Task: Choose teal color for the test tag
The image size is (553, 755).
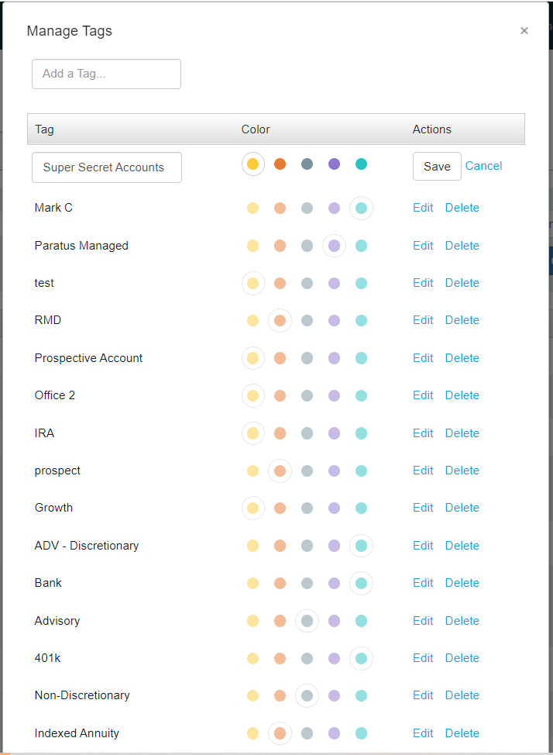Action: [x=361, y=283]
